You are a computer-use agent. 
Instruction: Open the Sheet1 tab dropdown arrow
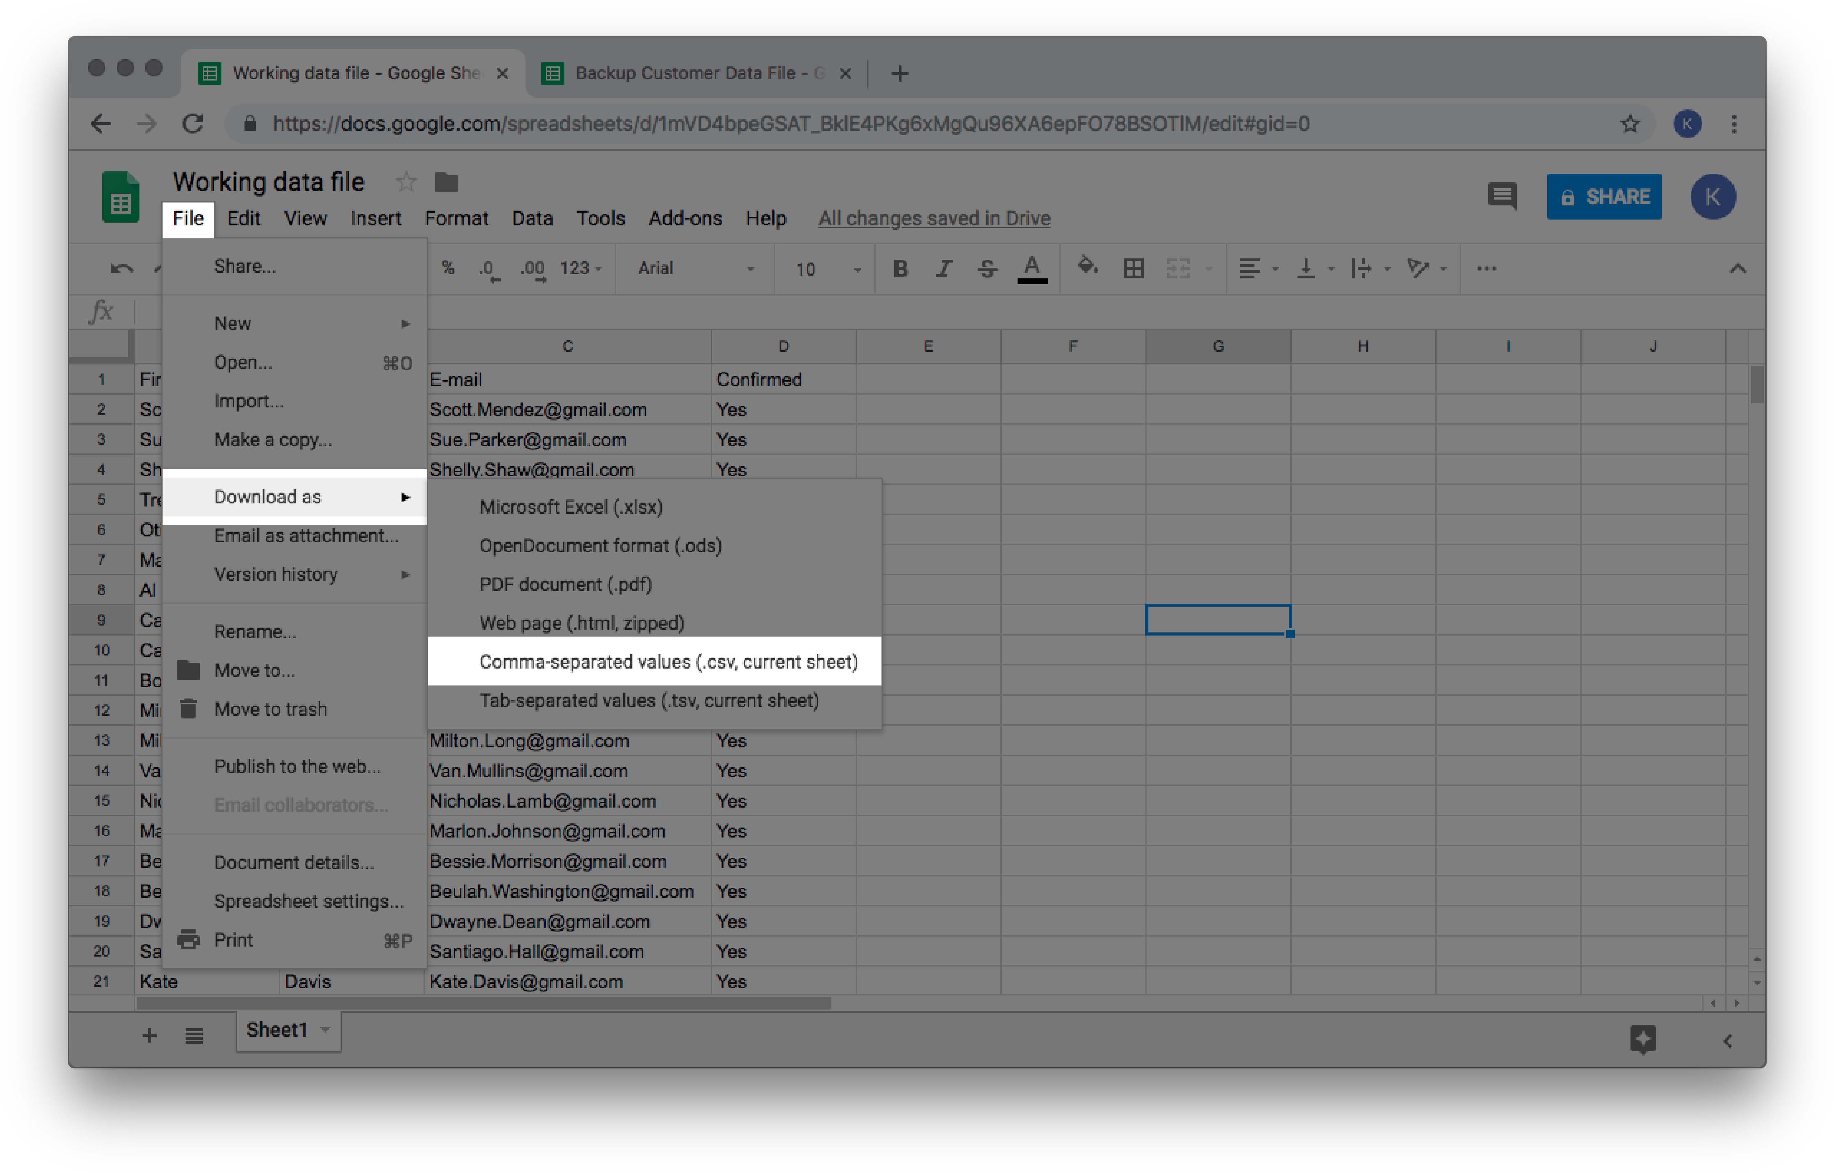pos(325,1030)
